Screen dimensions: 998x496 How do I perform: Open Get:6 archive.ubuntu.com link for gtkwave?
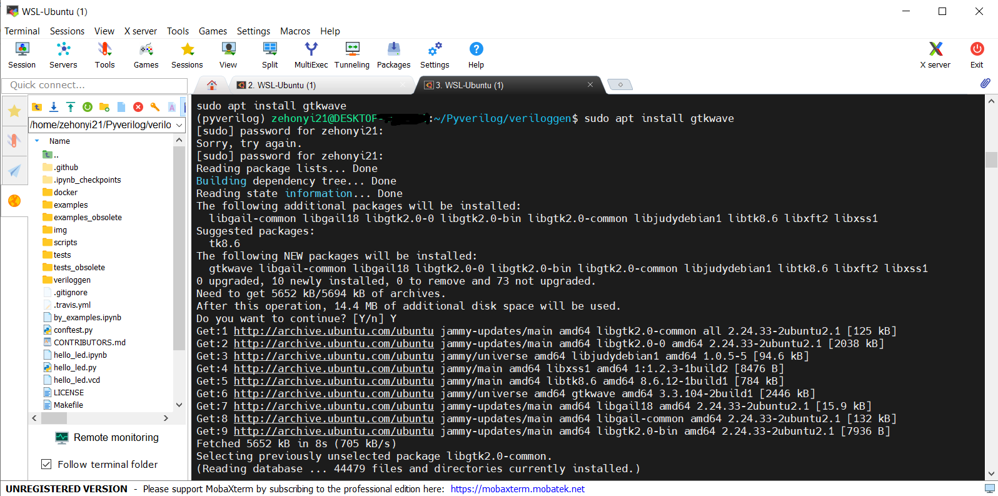pyautogui.click(x=333, y=393)
